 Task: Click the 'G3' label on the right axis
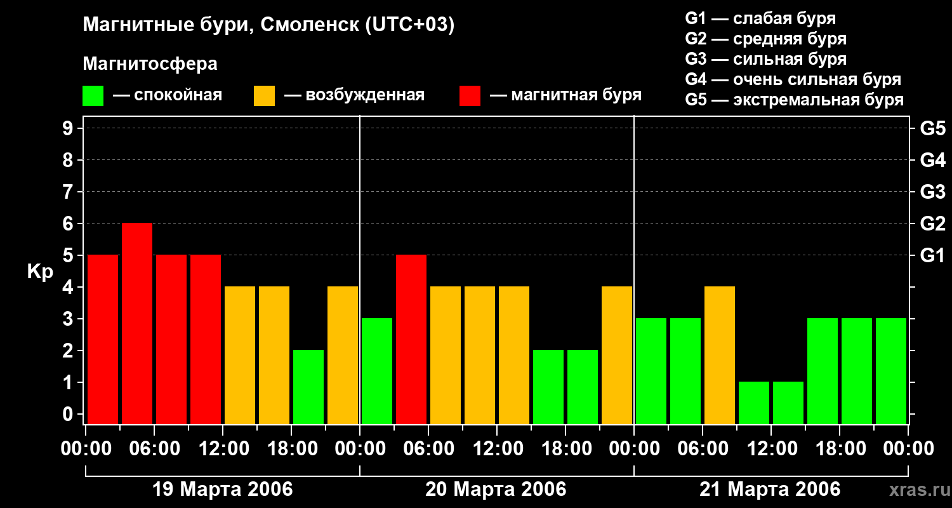(933, 192)
